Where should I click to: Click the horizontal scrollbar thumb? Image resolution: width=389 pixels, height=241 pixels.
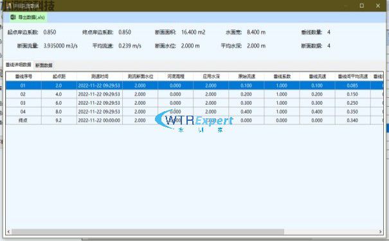click(148, 231)
